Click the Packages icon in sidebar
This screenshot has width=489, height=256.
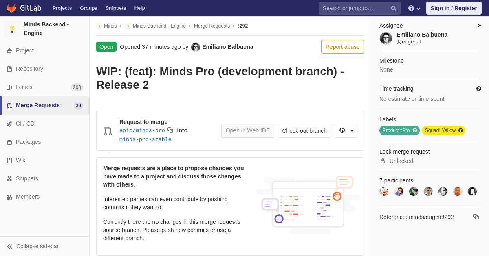(9, 142)
